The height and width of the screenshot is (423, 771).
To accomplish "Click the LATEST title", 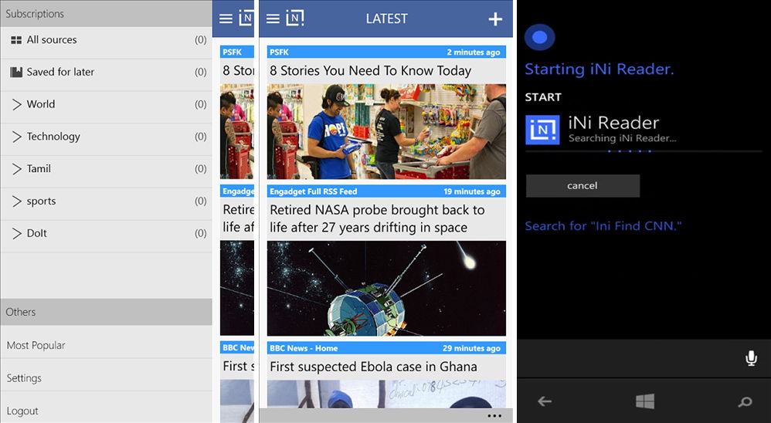I will tap(386, 19).
